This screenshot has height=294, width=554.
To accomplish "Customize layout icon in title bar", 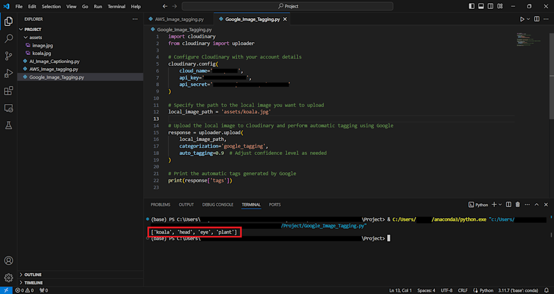I will [500, 6].
